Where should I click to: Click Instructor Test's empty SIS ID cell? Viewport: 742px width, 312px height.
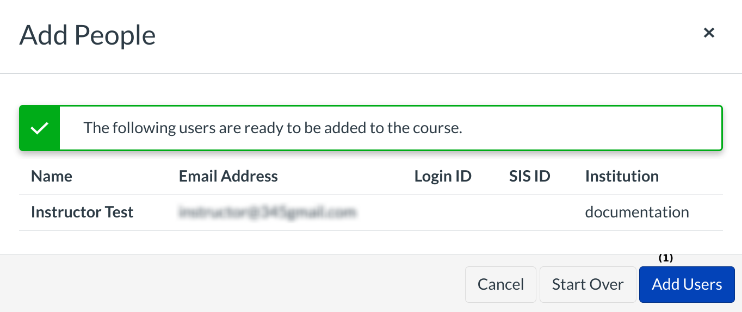pos(529,212)
